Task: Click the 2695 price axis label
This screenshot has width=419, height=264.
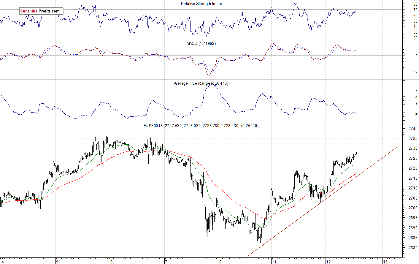Action: [x=413, y=218]
